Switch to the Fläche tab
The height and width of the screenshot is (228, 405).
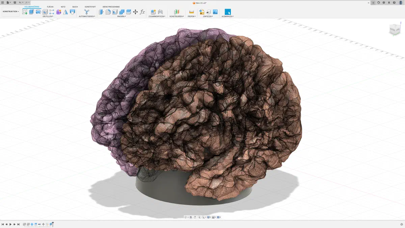coord(50,7)
